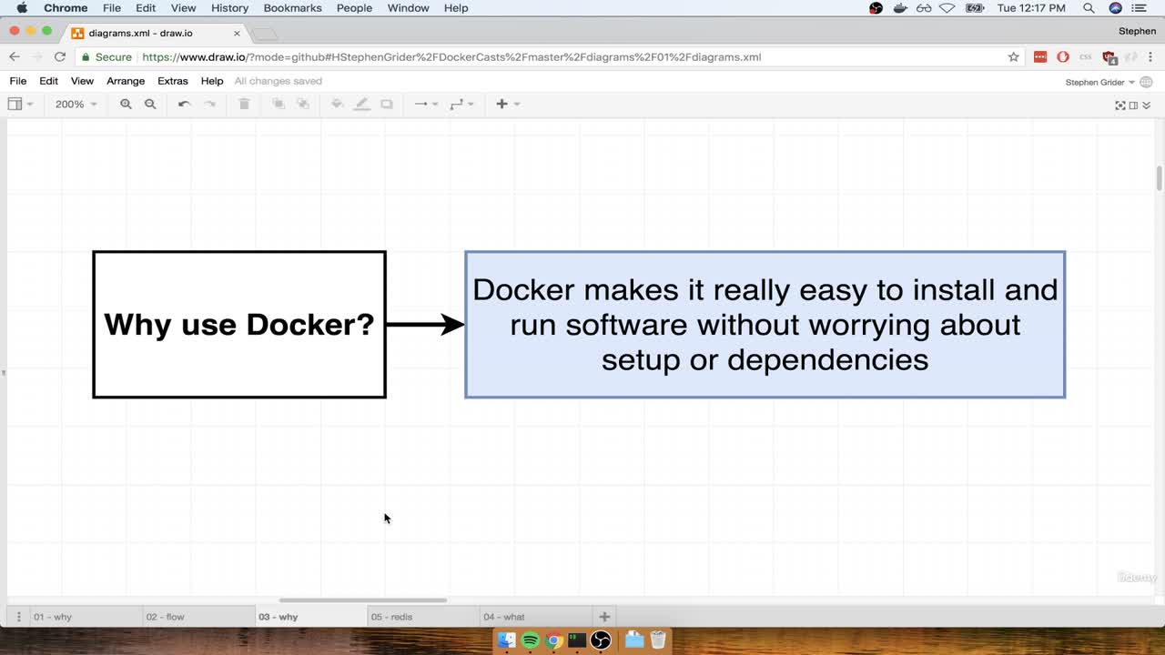Open Spotify from the Dock
Screen dimensions: 1165x655
531,640
